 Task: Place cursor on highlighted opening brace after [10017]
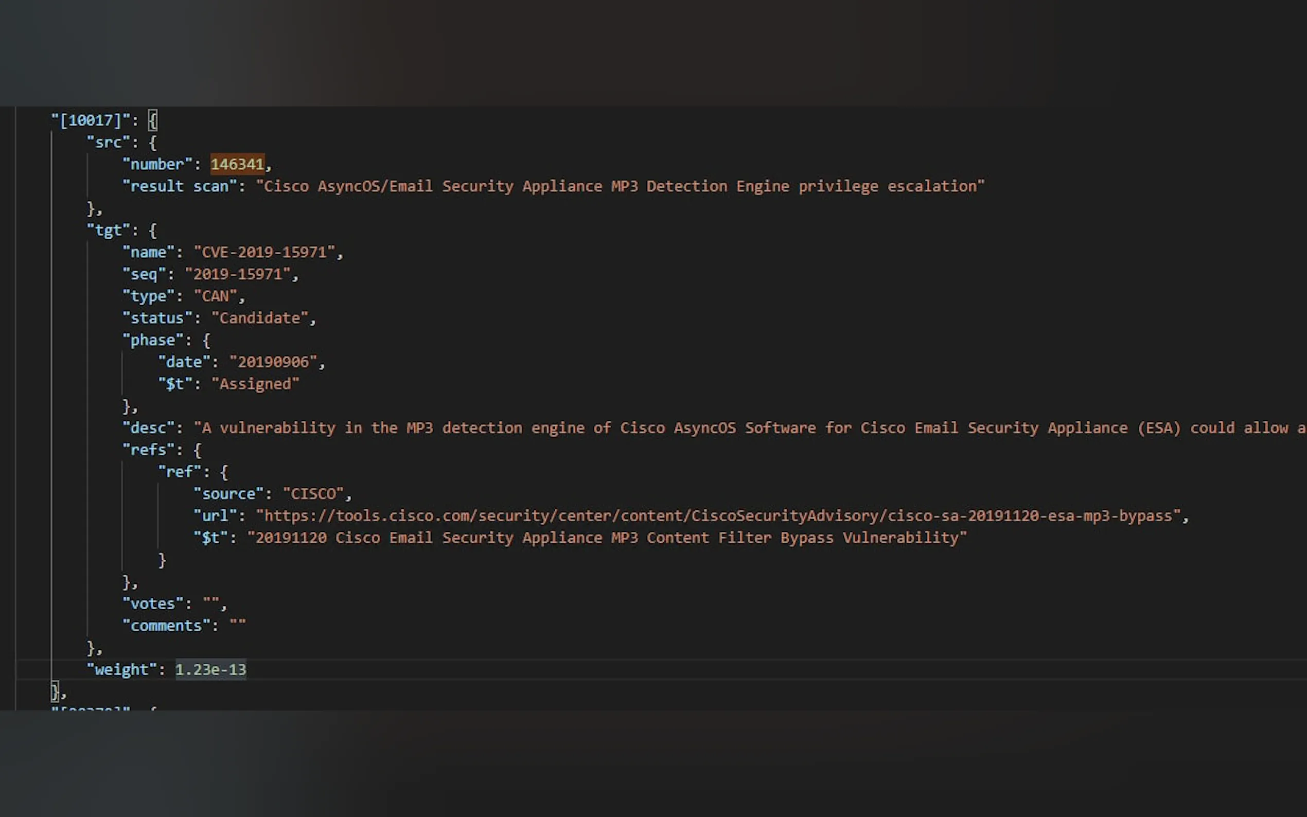[153, 120]
